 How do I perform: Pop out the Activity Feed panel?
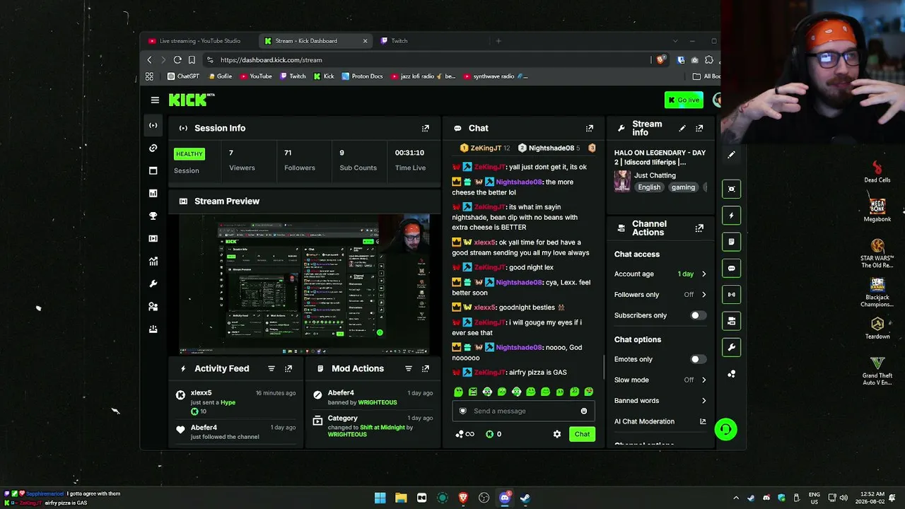(x=288, y=368)
